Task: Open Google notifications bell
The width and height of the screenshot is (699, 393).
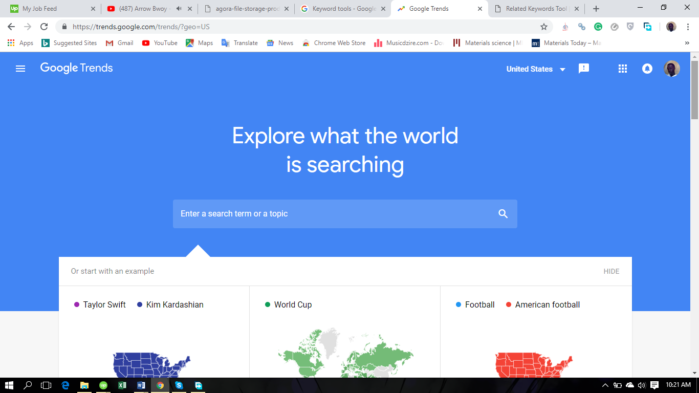Action: pyautogui.click(x=647, y=69)
